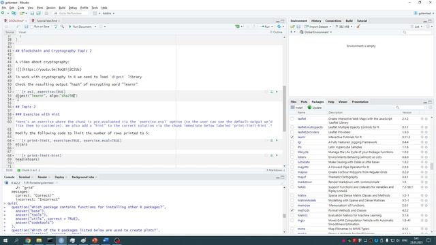Switch to the Viewer tab

(343, 102)
